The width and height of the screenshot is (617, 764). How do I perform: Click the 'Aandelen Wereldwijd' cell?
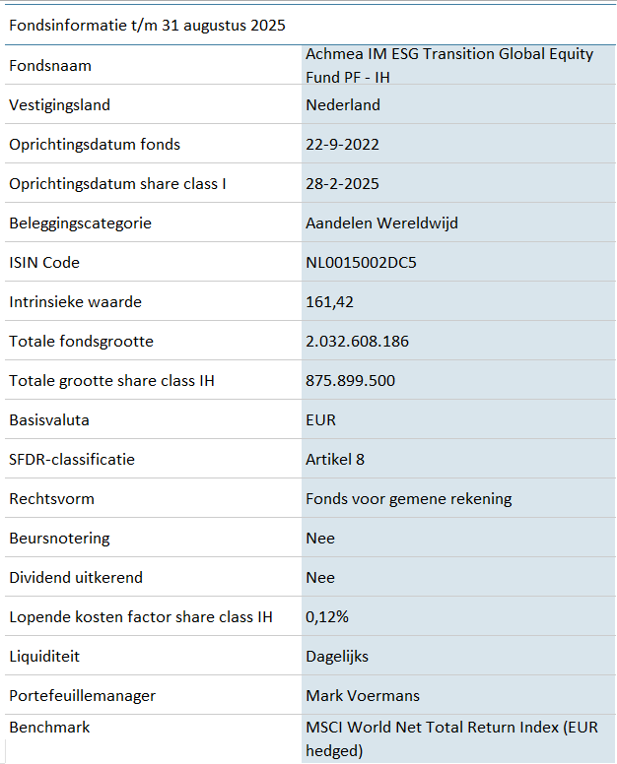pos(382,223)
